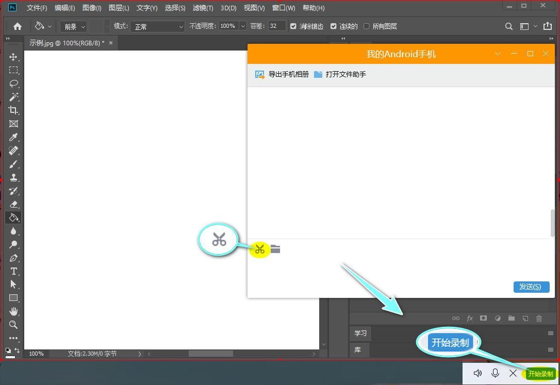This screenshot has height=385, width=560.
Task: Select the Crop tool
Action: [x=13, y=110]
